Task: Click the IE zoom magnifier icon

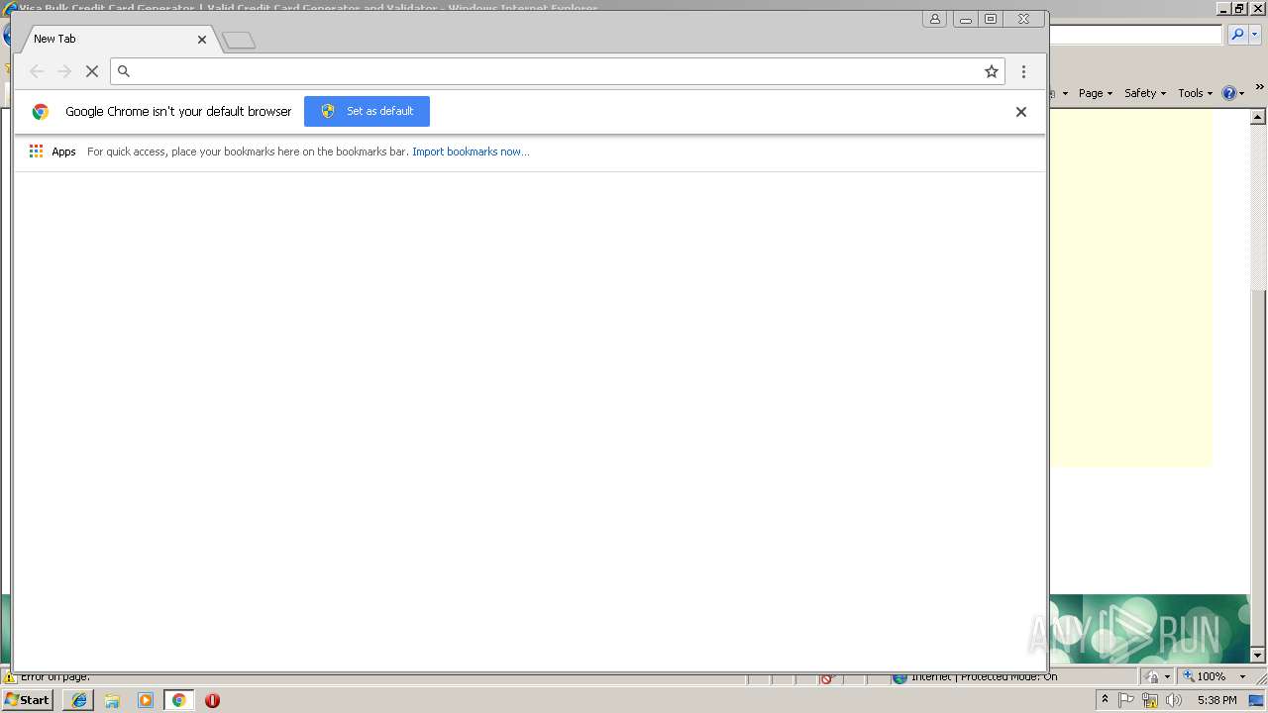Action: point(1190,676)
